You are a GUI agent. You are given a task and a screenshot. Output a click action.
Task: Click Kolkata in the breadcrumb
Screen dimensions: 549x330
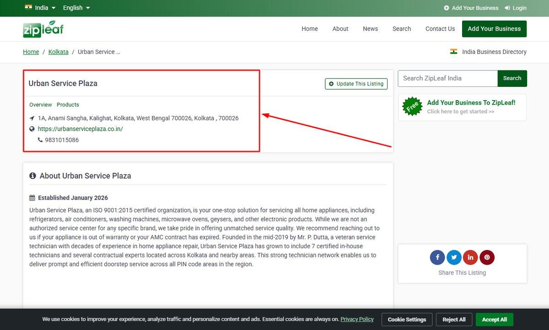click(59, 52)
